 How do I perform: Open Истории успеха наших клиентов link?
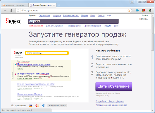(x=111, y=105)
